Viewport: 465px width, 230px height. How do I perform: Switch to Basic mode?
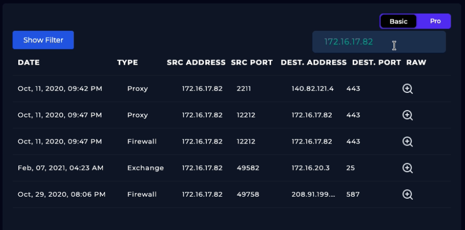pyautogui.click(x=399, y=21)
